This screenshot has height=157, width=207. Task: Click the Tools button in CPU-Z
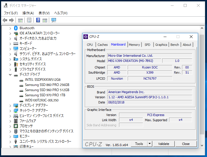tap(139, 144)
